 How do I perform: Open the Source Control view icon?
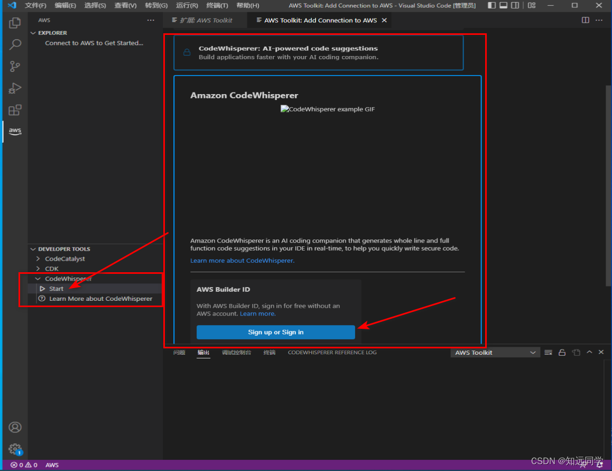click(x=15, y=67)
